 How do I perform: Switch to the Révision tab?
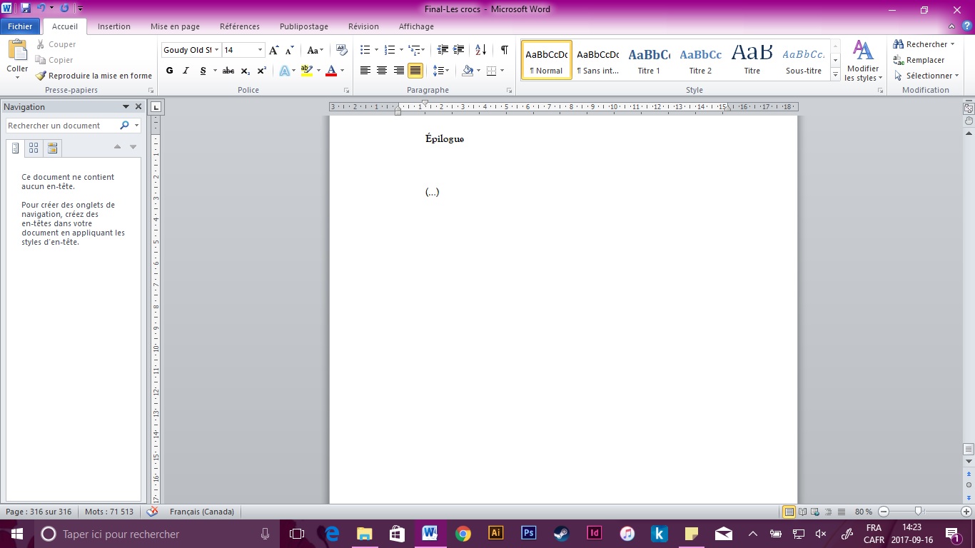(363, 26)
